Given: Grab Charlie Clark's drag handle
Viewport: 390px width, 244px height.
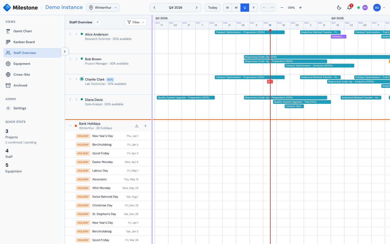Looking at the screenshot, I should coord(70,79).
